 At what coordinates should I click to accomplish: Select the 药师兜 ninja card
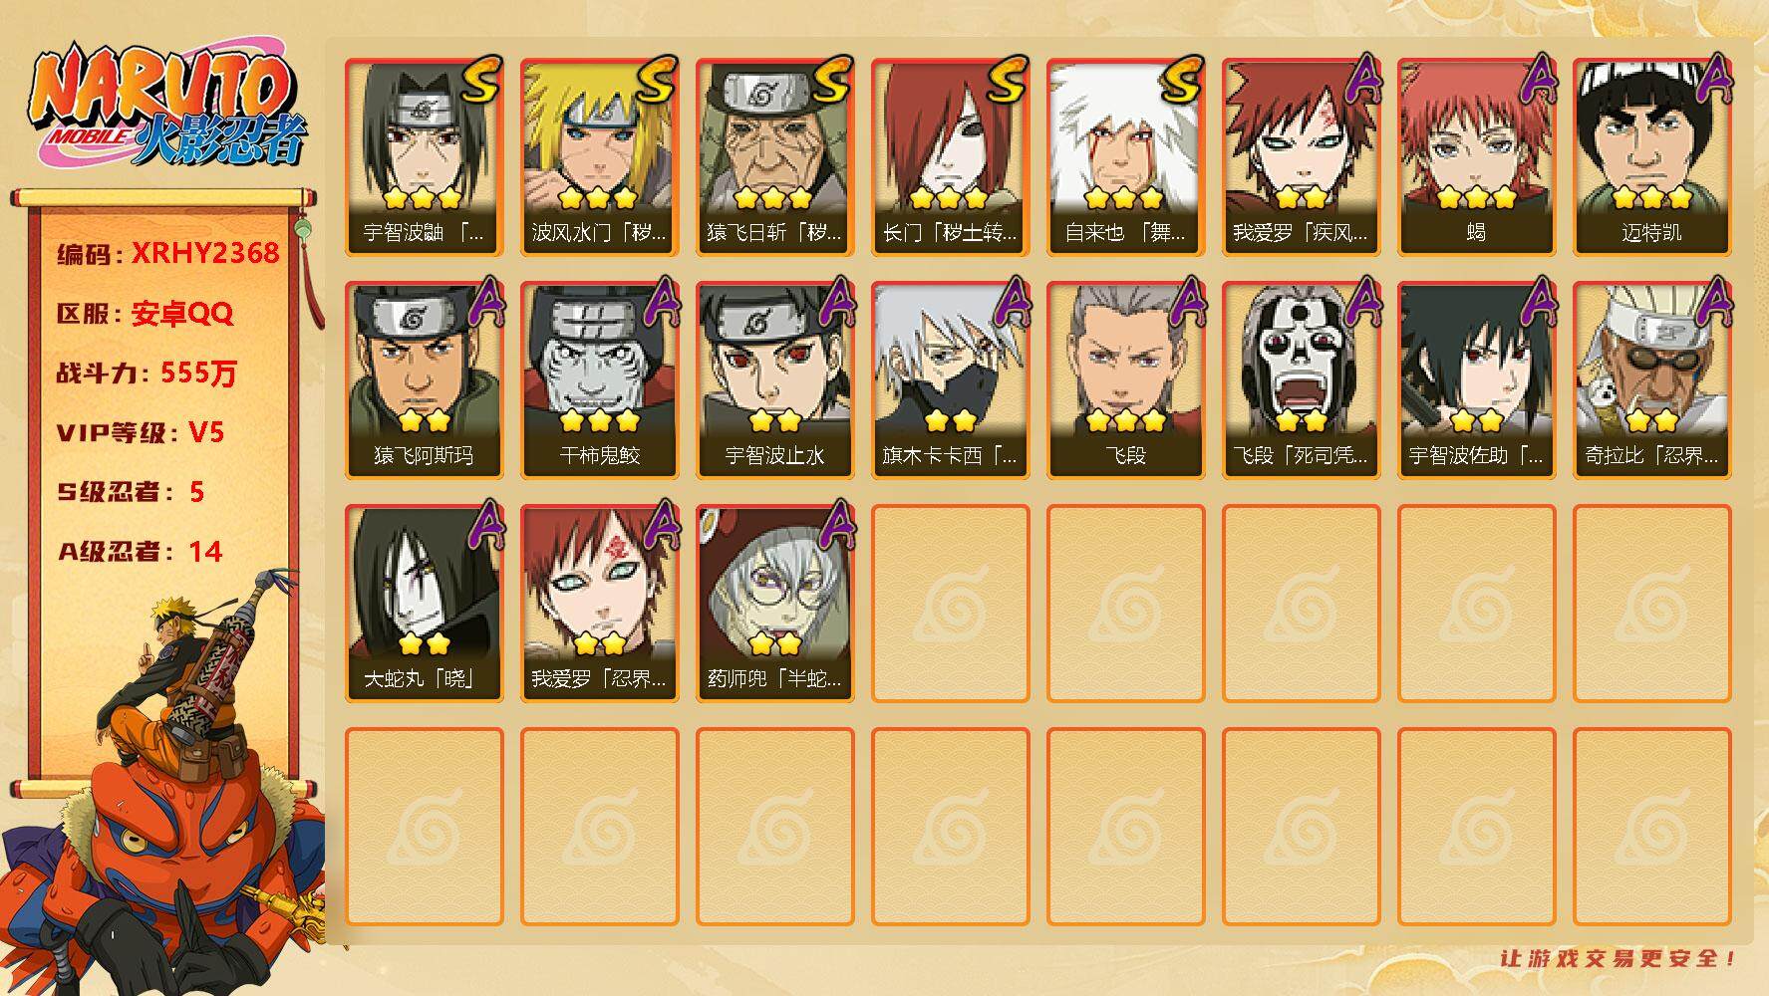pyautogui.click(x=774, y=604)
